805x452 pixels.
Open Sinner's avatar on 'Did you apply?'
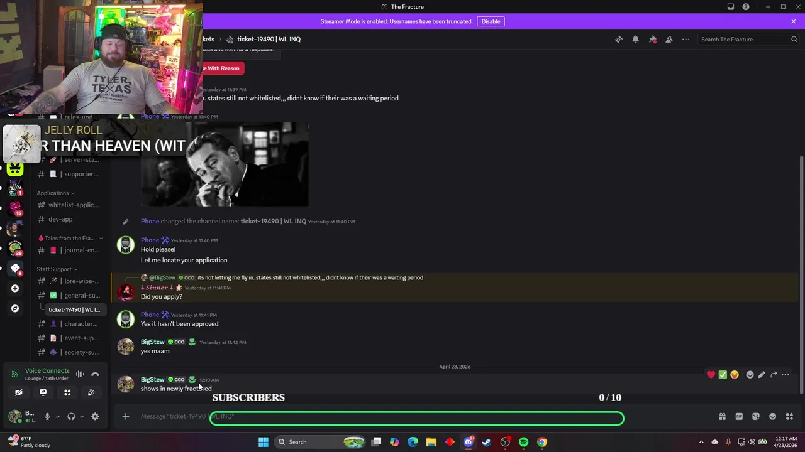coord(126,292)
